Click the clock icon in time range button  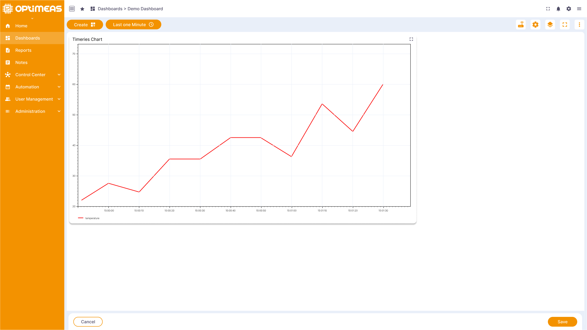pyautogui.click(x=151, y=25)
